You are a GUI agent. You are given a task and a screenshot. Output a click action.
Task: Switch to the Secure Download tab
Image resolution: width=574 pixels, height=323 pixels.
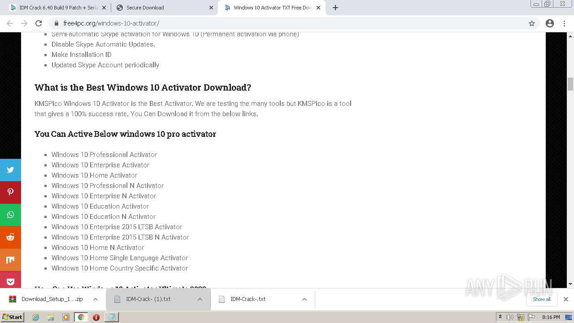tap(164, 8)
